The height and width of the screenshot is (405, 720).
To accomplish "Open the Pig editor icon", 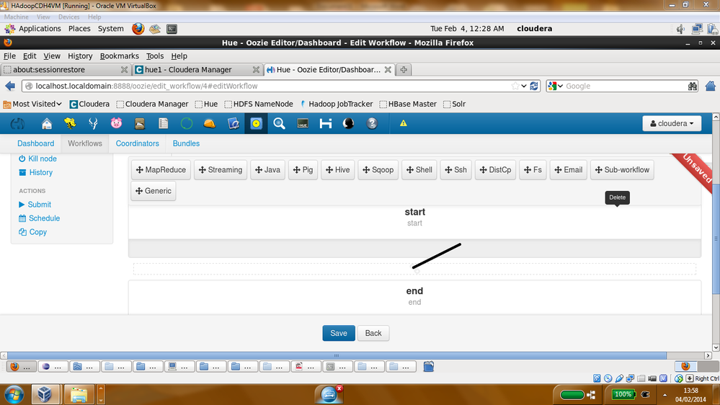I will pyautogui.click(x=116, y=123).
